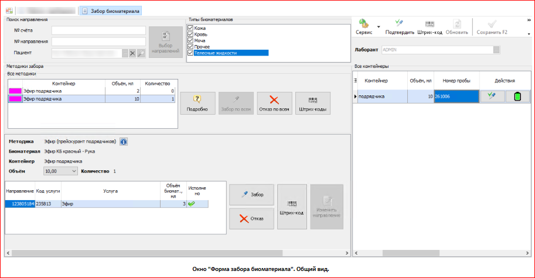
Task: Clear the Пациент field with X icon
Action: coord(132,54)
